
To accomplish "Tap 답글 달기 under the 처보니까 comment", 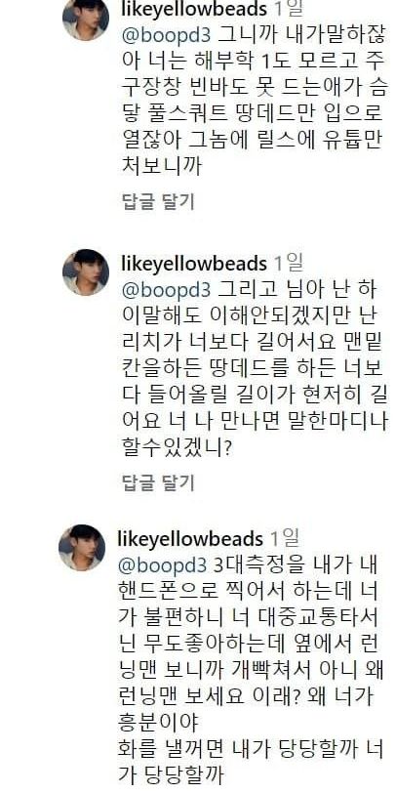I will tap(158, 201).
